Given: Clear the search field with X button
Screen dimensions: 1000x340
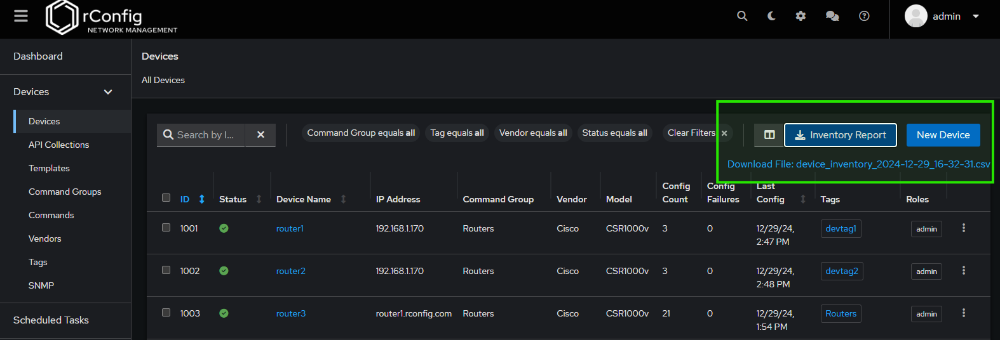Looking at the screenshot, I should (260, 134).
